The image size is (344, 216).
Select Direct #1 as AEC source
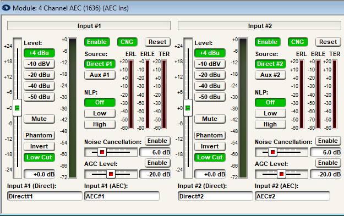click(100, 64)
